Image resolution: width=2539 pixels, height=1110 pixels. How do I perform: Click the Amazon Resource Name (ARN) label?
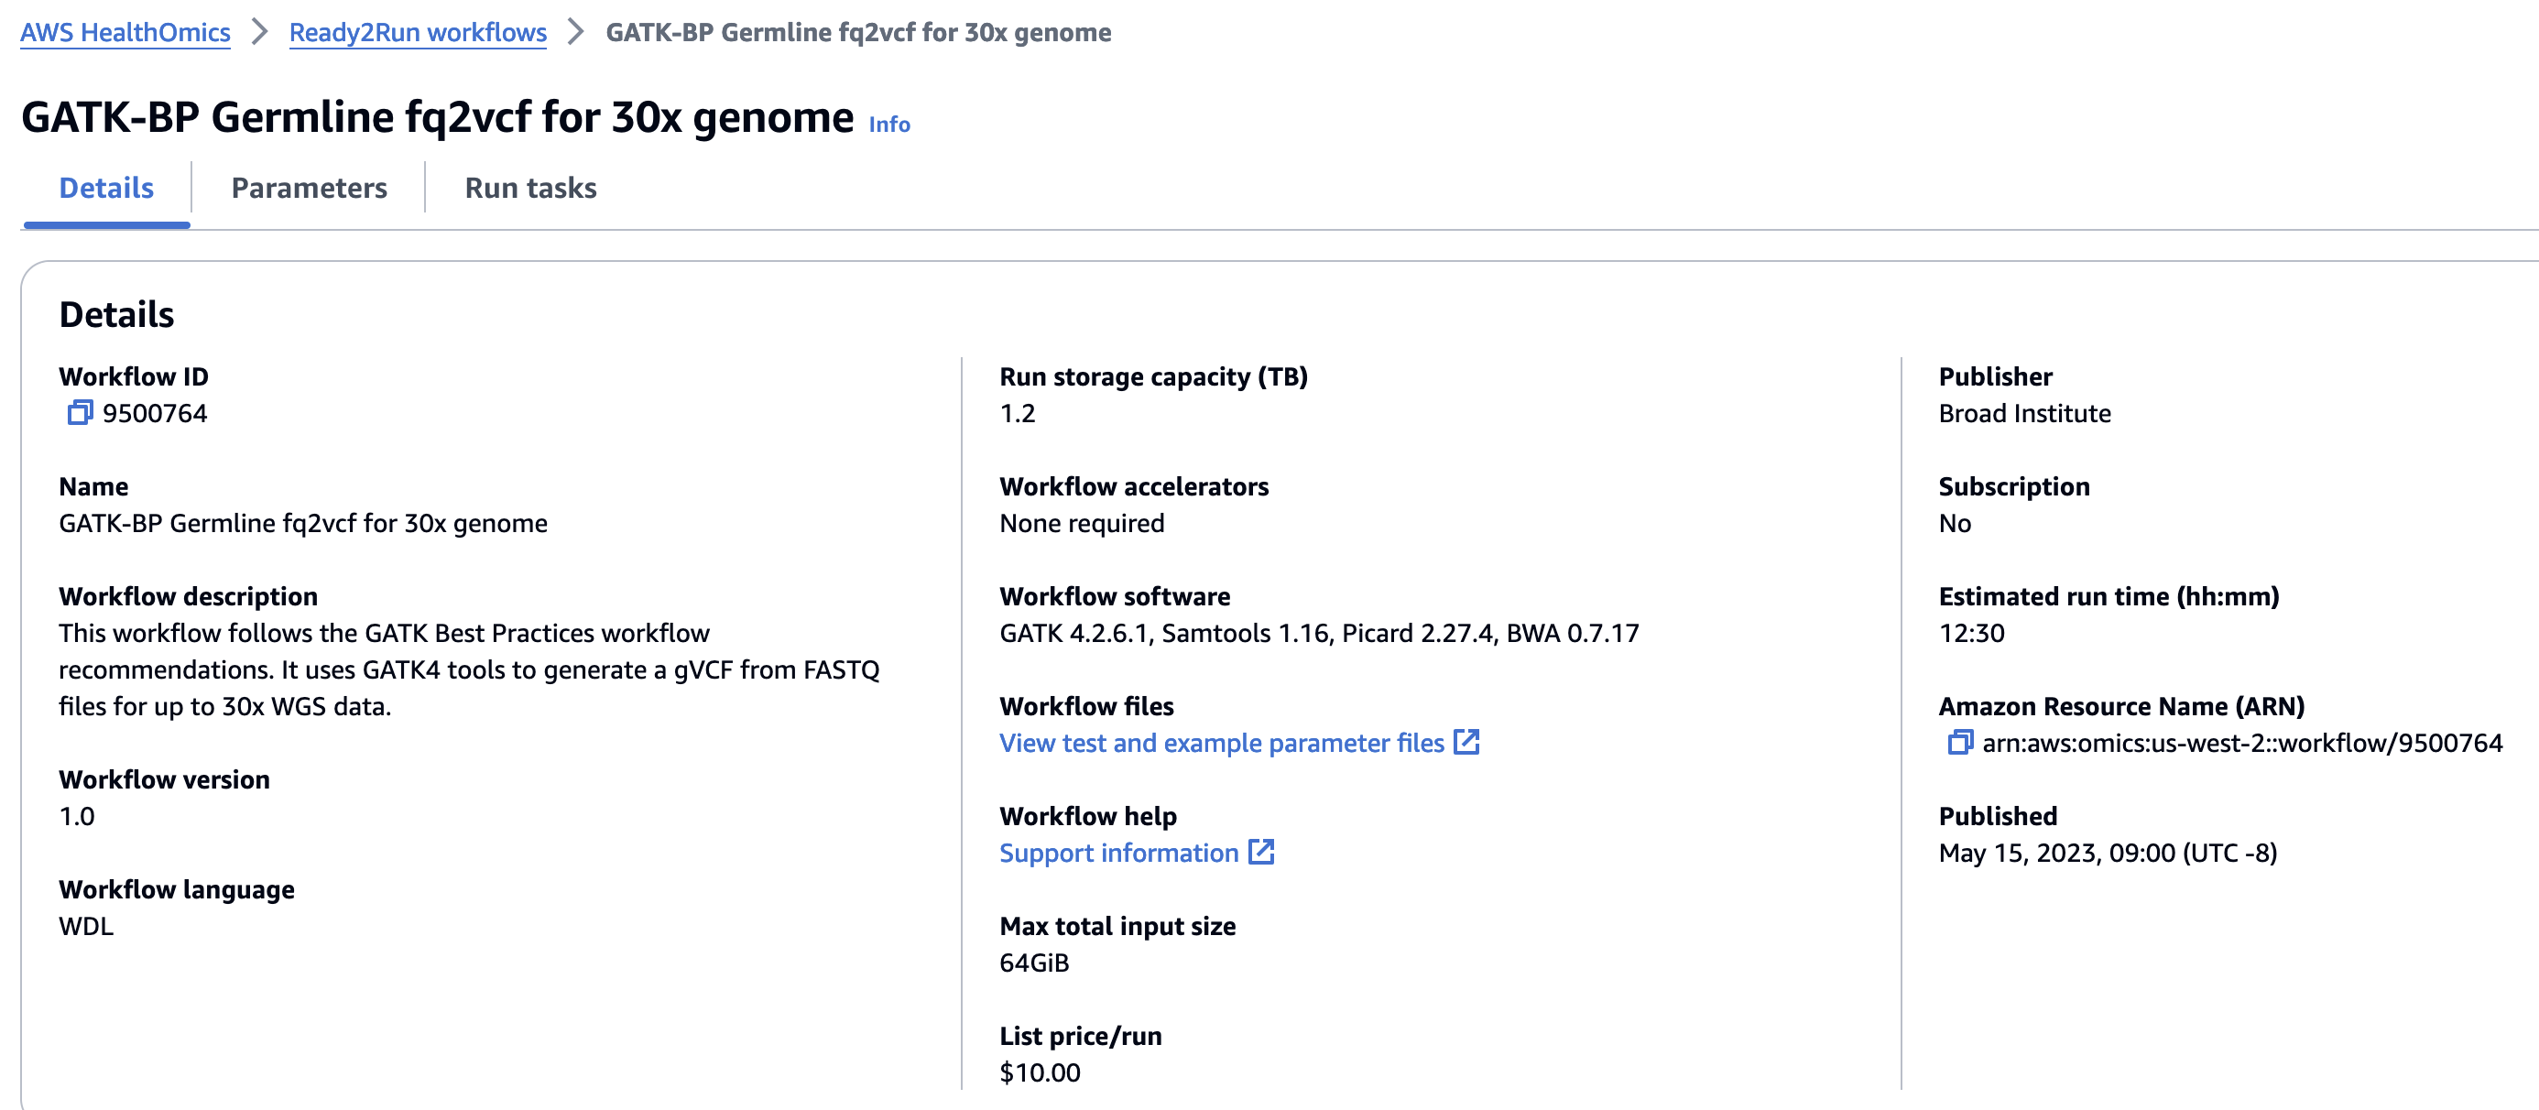[2121, 706]
